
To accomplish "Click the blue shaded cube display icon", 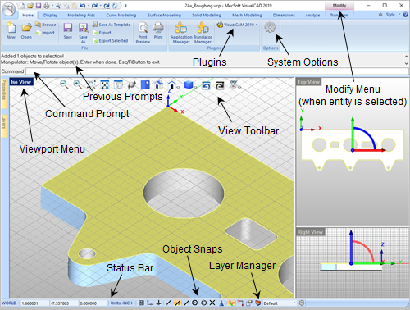I will pyautogui.click(x=189, y=84).
